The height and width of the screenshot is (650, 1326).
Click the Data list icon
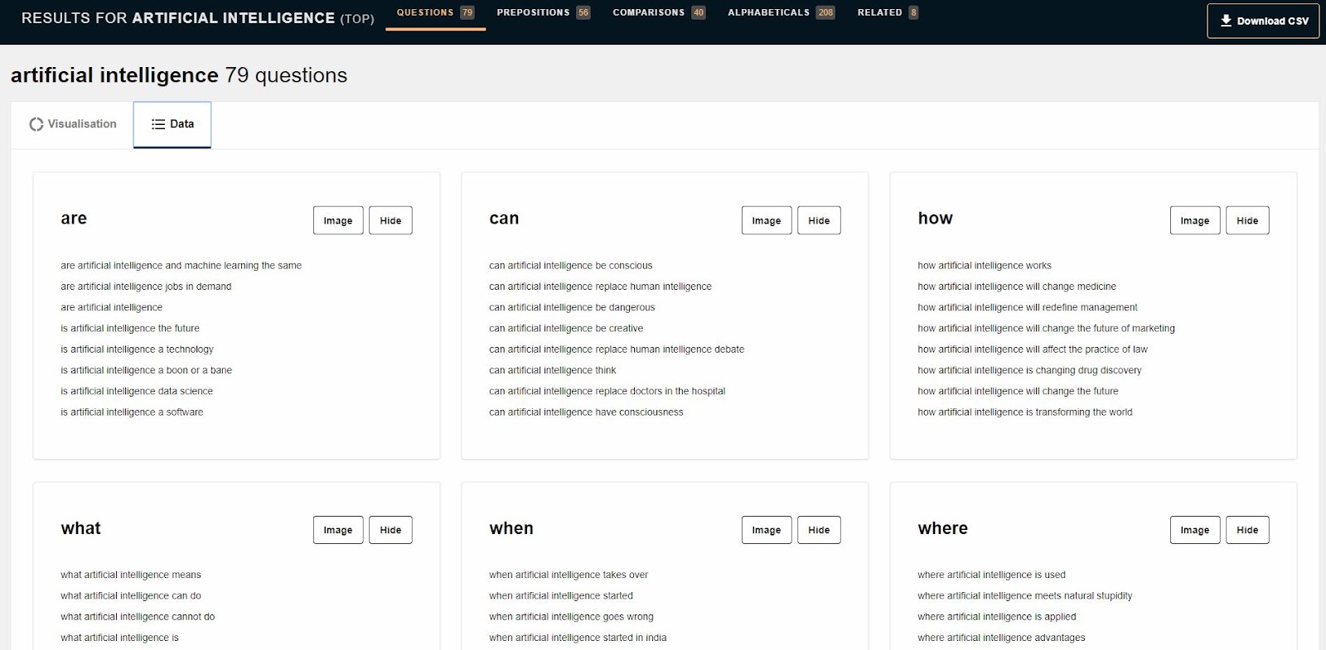coord(157,124)
